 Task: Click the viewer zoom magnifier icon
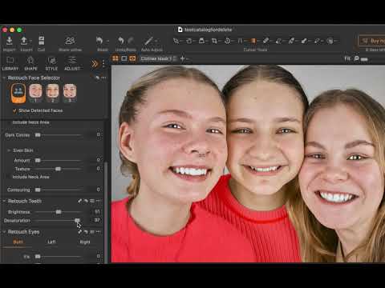click(356, 58)
